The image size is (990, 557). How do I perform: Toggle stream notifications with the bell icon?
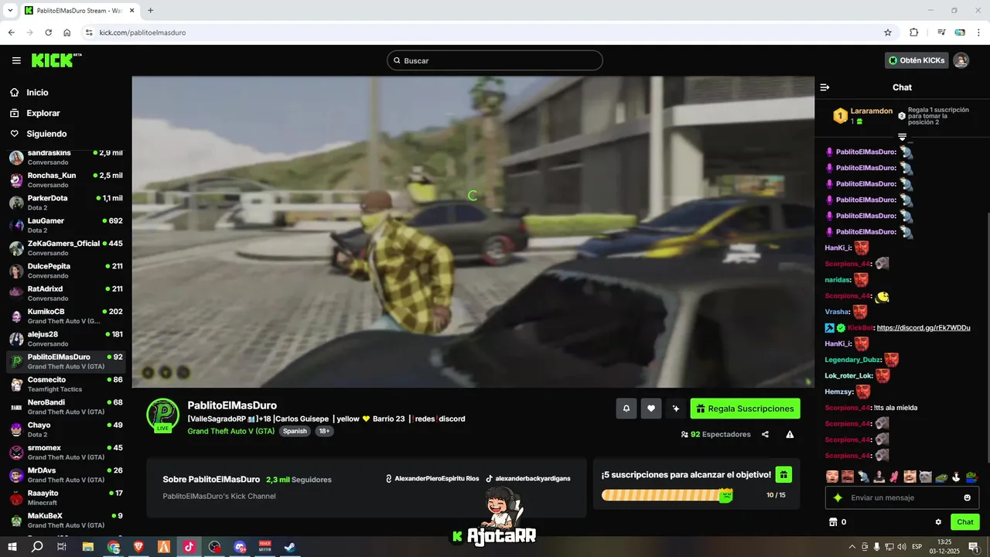pyautogui.click(x=626, y=408)
